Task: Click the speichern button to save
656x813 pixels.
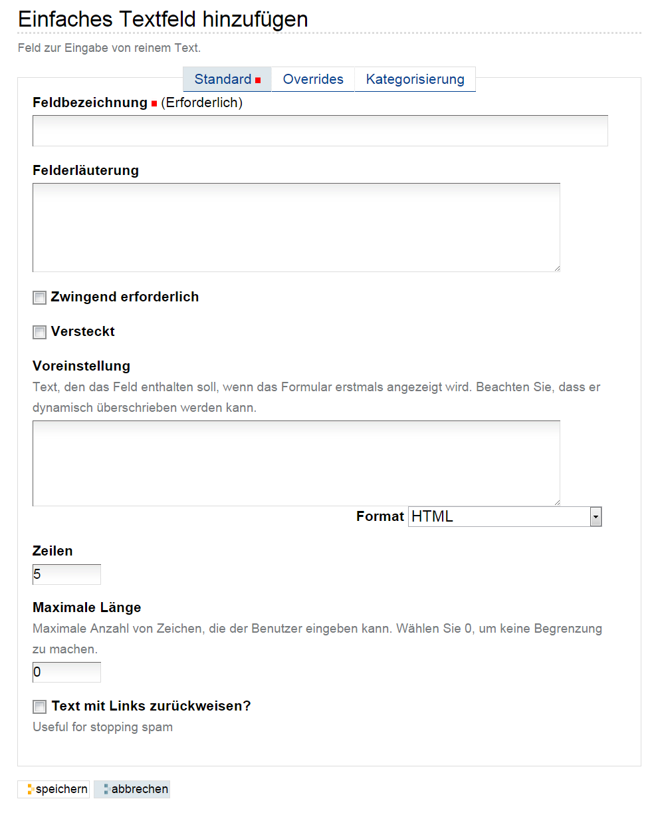Action: (x=54, y=789)
